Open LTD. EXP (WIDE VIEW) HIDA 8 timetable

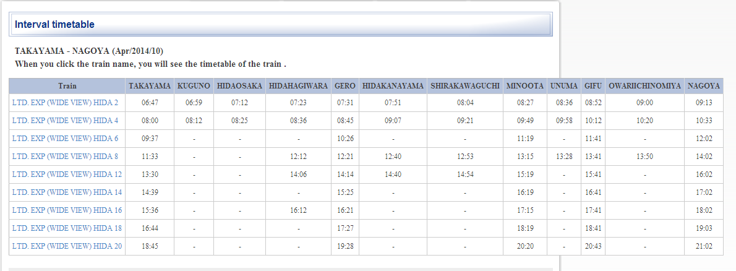65,157
